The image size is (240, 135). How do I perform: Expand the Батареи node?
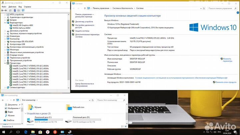[x=5, y=20]
